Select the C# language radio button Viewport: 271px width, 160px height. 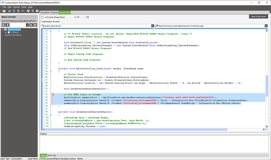pyautogui.click(x=75, y=17)
